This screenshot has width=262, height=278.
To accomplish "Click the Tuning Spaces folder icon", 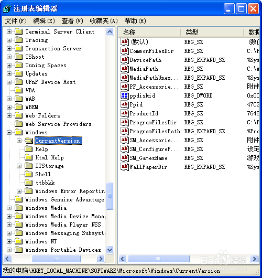I will tap(18, 65).
